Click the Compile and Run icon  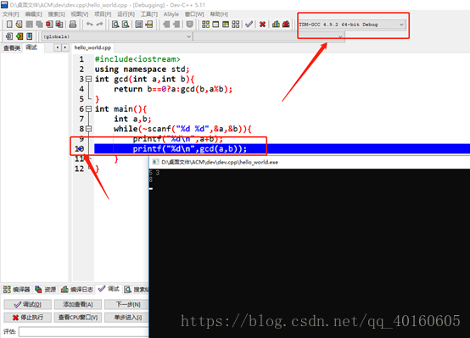(x=226, y=25)
